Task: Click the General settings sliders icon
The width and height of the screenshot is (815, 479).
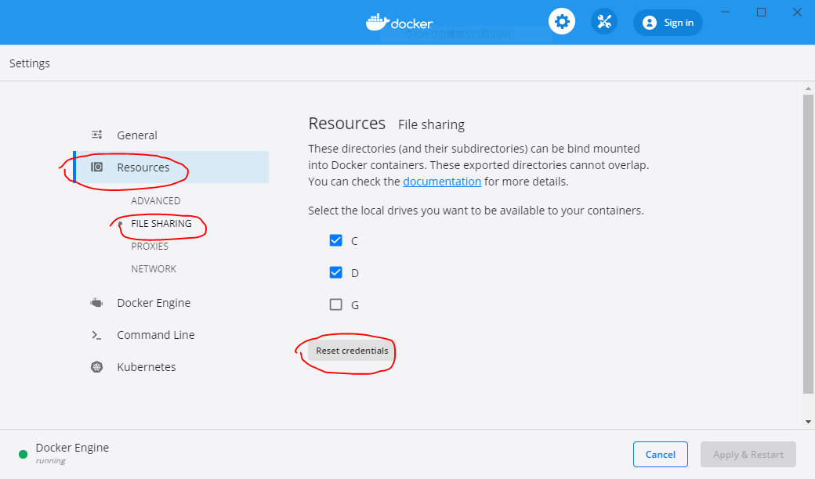Action: coord(96,135)
